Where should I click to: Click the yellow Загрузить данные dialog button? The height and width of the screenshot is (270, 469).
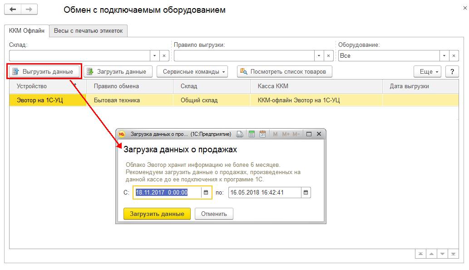(157, 214)
